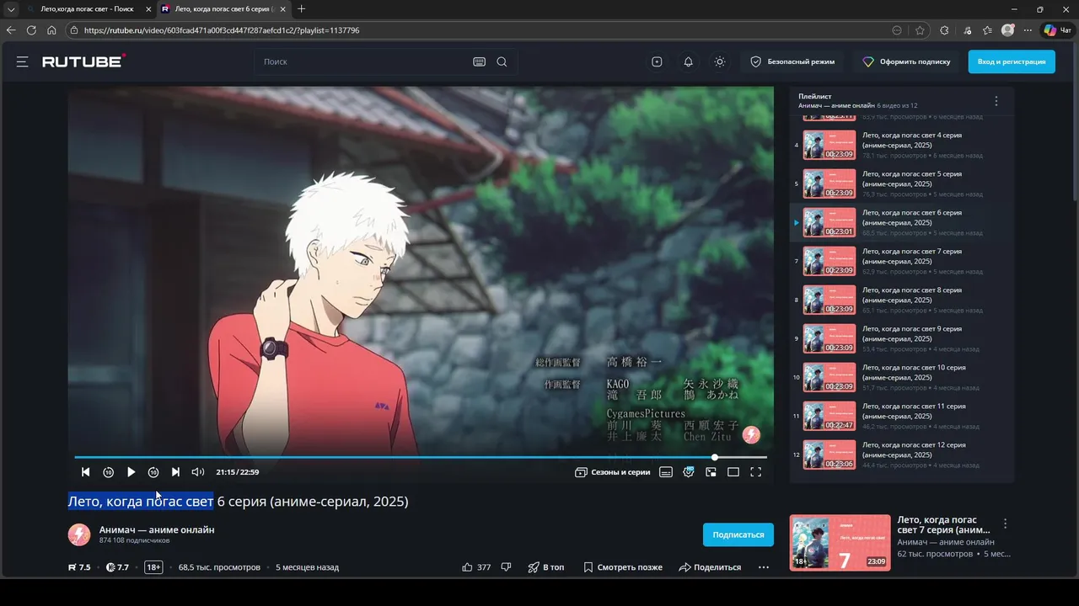Click the 18+ age rating badge

(x=153, y=567)
